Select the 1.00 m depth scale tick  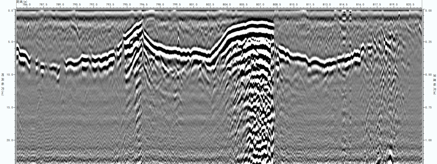[x=428, y=140]
